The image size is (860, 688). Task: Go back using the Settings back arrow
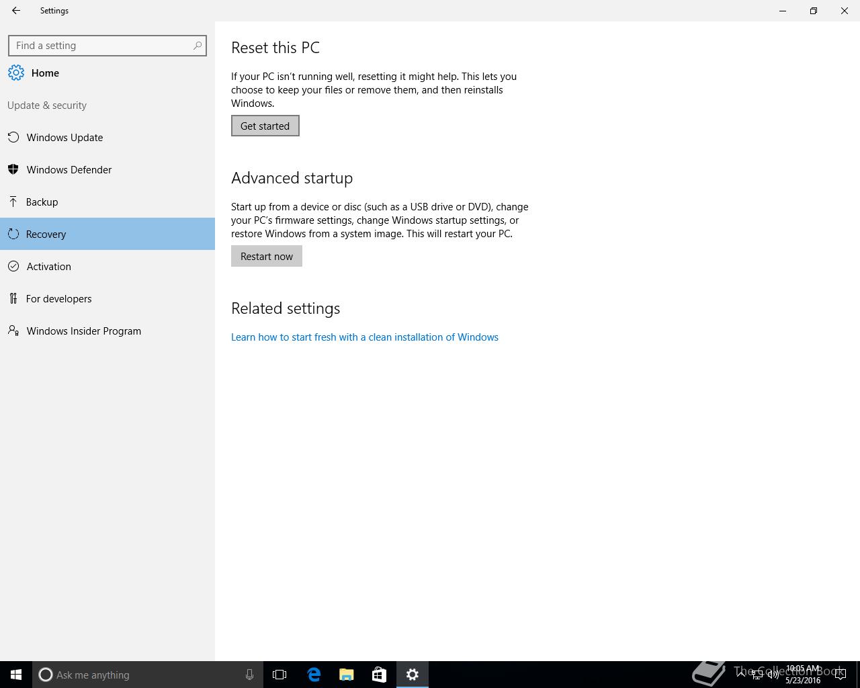16,11
